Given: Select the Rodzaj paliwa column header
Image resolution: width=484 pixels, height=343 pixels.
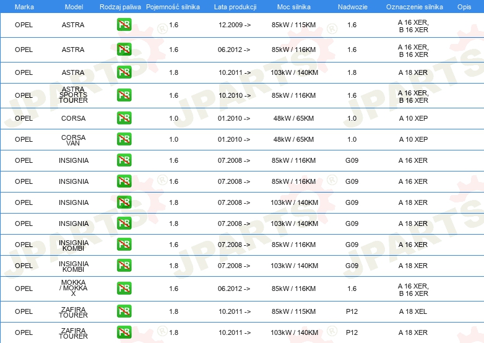Looking at the screenshot, I should tap(120, 6).
